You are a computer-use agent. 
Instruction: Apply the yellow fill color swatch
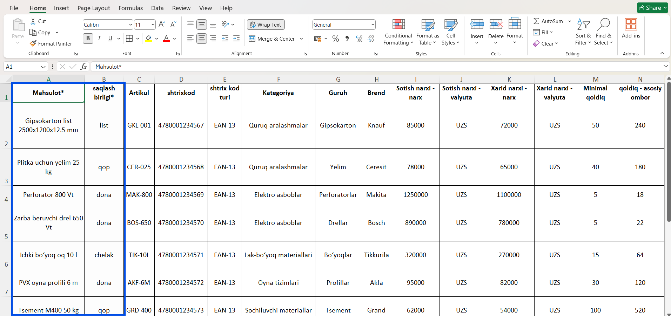[149, 39]
